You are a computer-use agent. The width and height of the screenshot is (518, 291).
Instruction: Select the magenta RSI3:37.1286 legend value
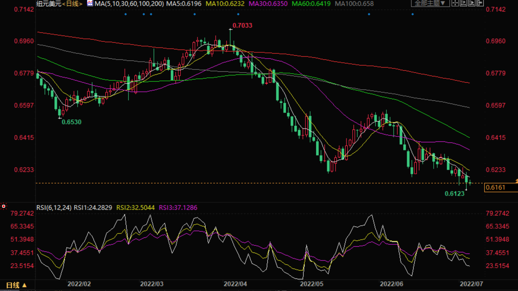click(178, 208)
